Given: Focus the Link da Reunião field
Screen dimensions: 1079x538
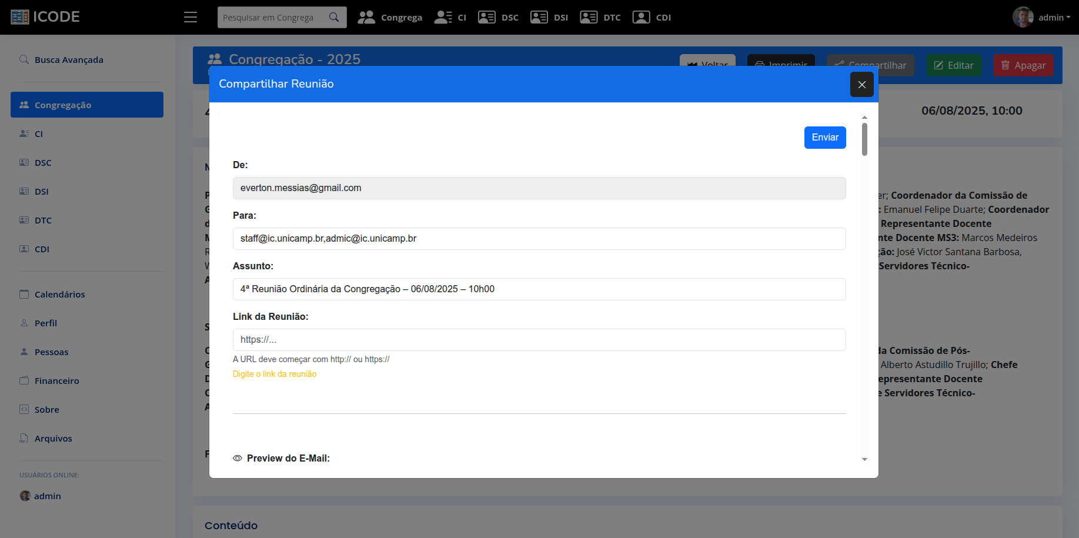Looking at the screenshot, I should [539, 340].
